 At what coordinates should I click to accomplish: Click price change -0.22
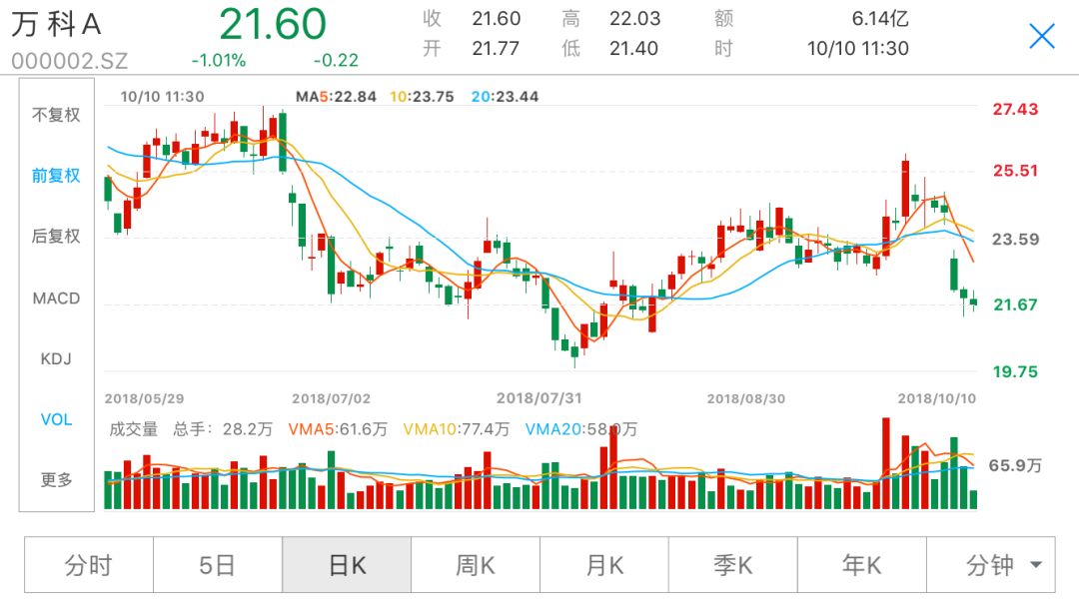coord(336,61)
